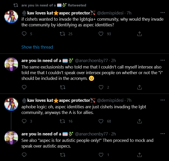The width and height of the screenshot is (169, 161).
Task: Open more options on first demispidesi tweet
Action: (x=163, y=13)
